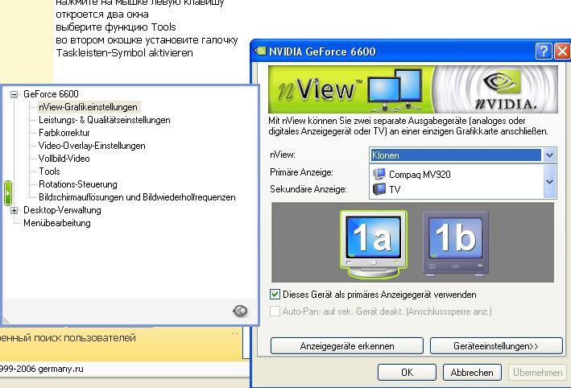Collapse the GeForce 6600 tree node
Image resolution: width=571 pixels, height=388 pixels.
pyautogui.click(x=14, y=94)
